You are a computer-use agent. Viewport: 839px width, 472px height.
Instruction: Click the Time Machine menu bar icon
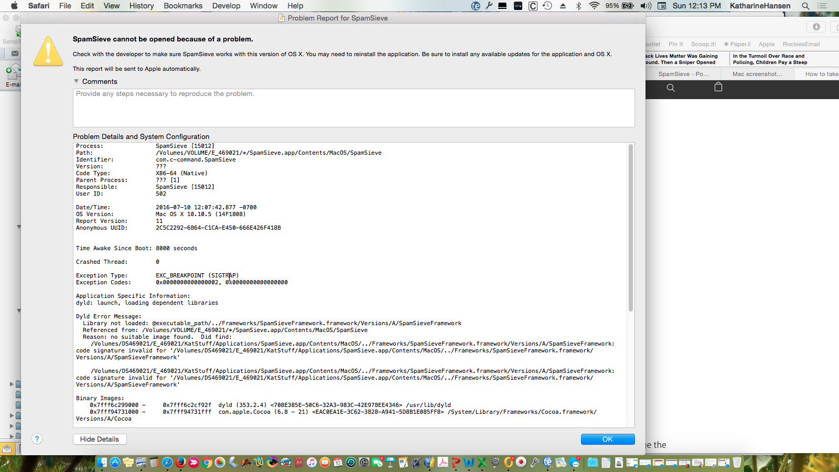click(x=547, y=6)
